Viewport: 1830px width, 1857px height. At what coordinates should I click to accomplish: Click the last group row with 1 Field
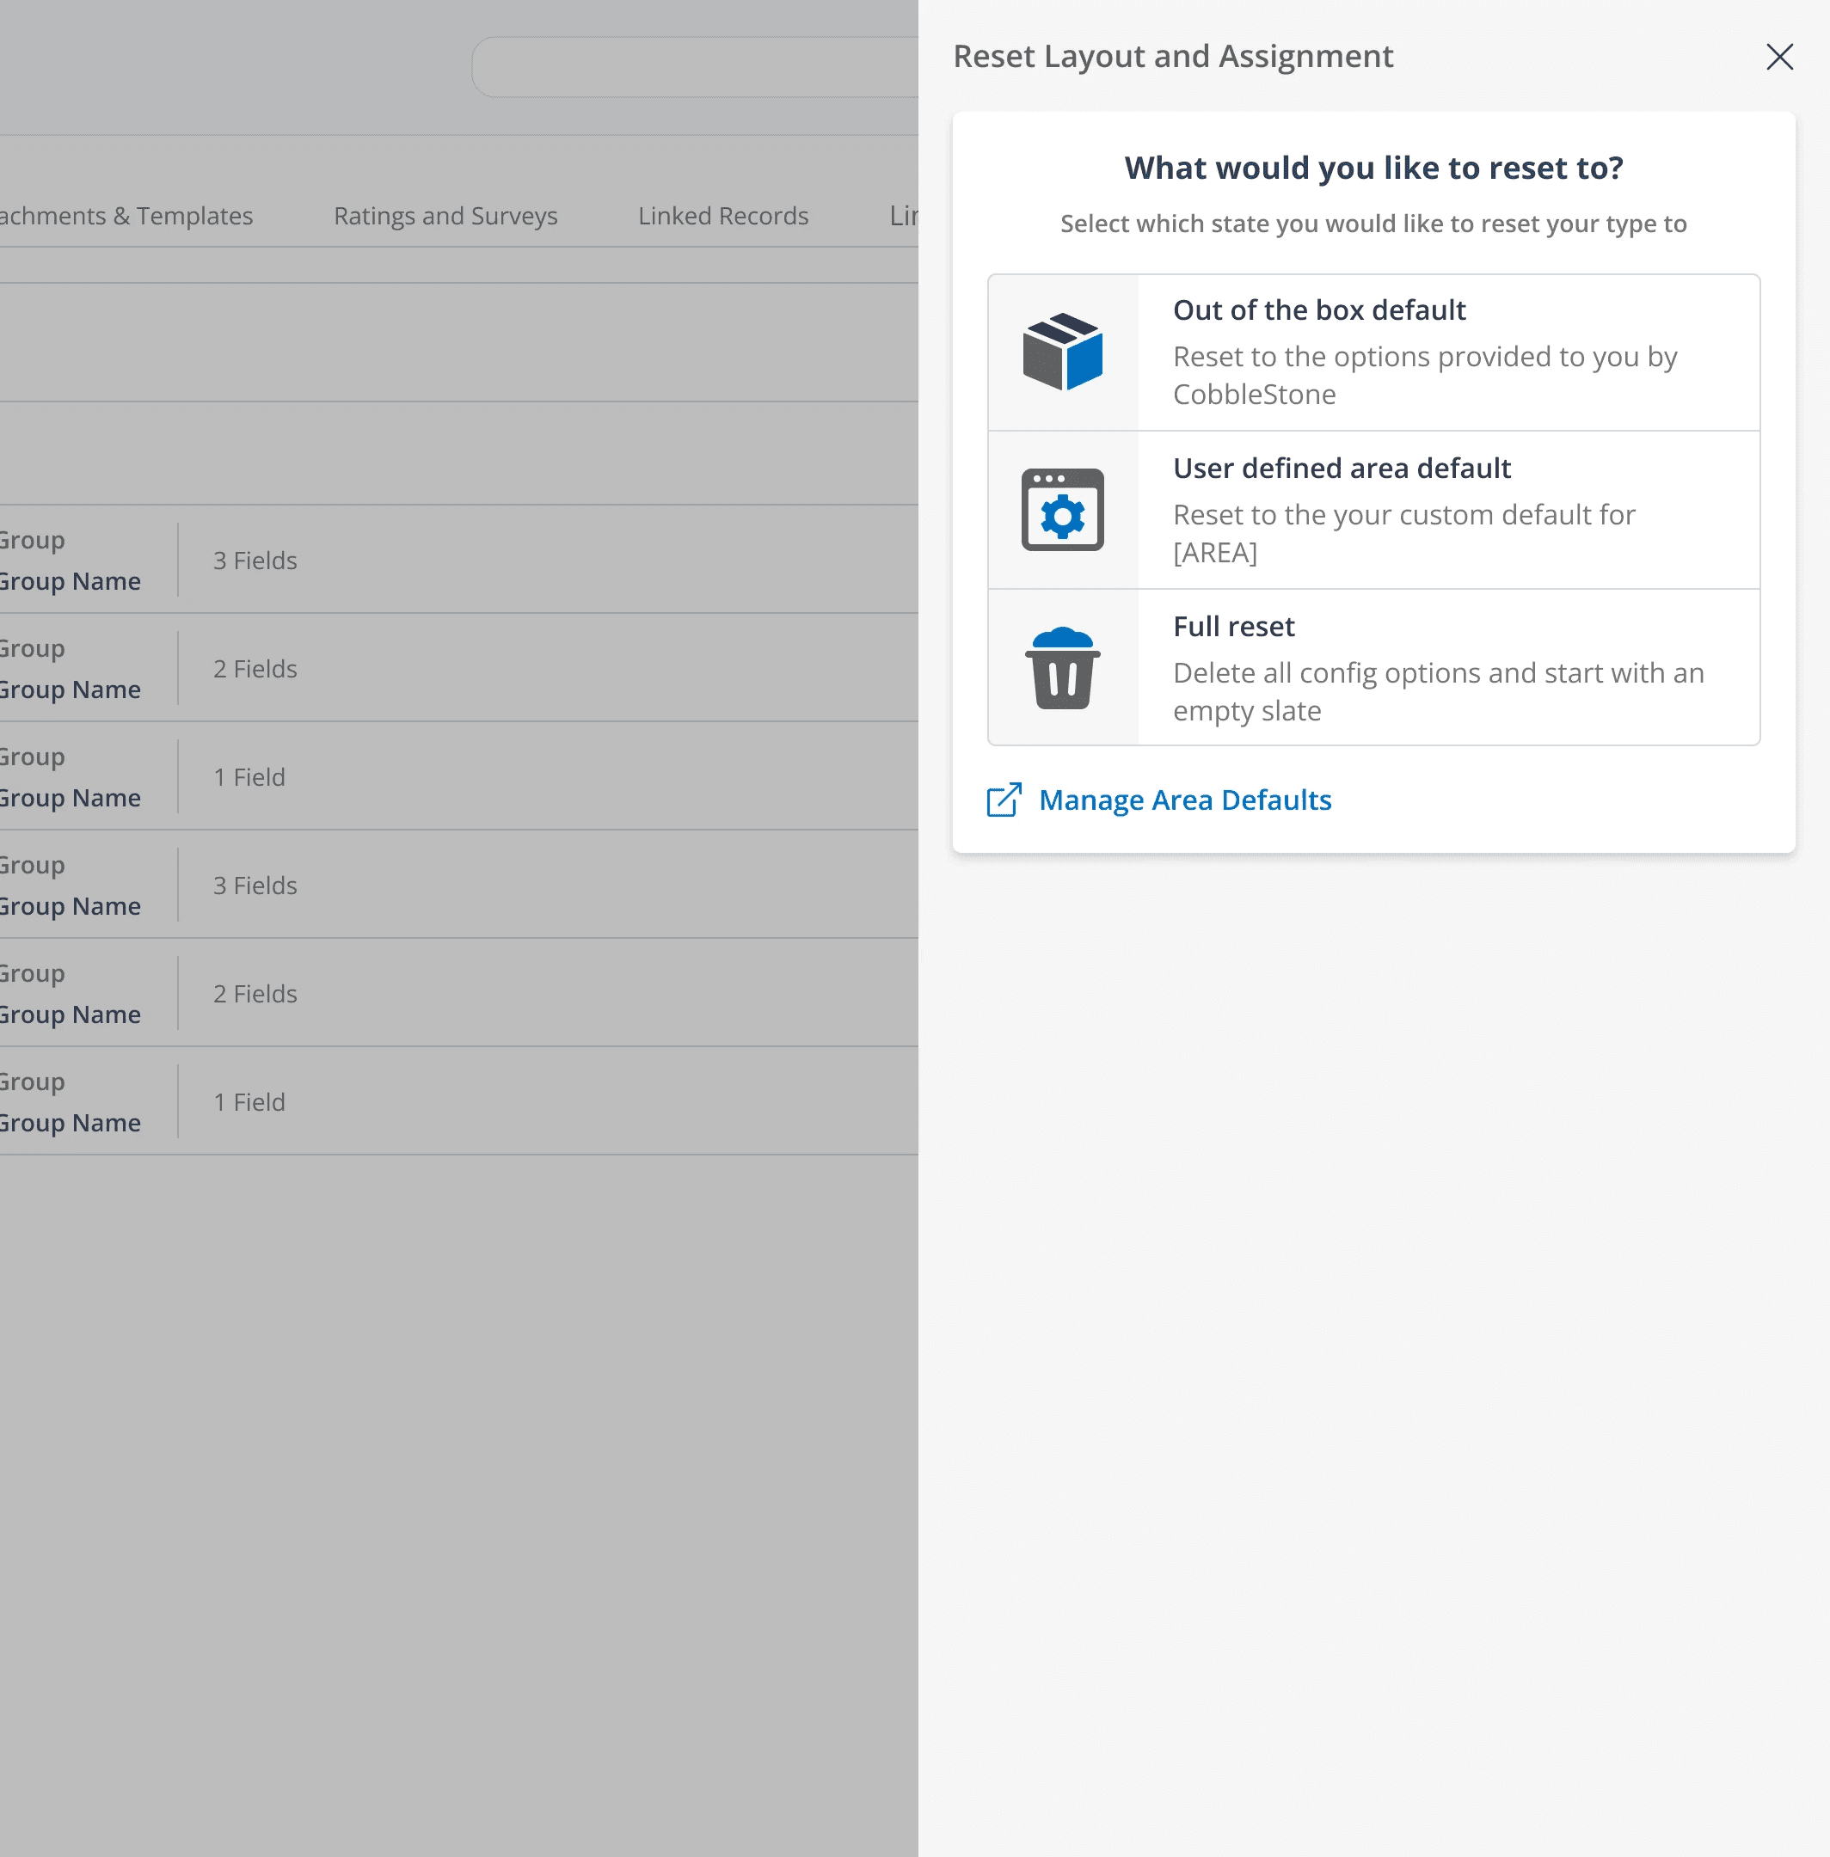(249, 1102)
